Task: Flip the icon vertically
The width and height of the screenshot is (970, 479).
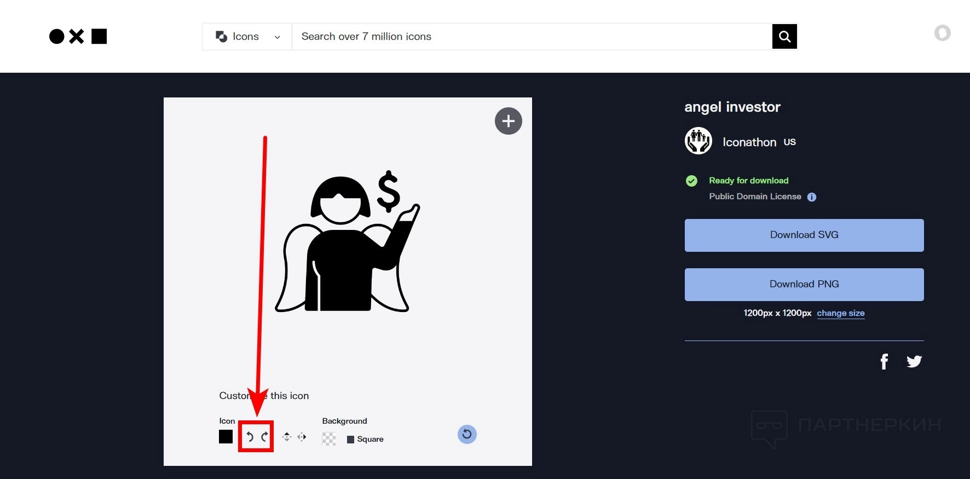Action: 286,437
